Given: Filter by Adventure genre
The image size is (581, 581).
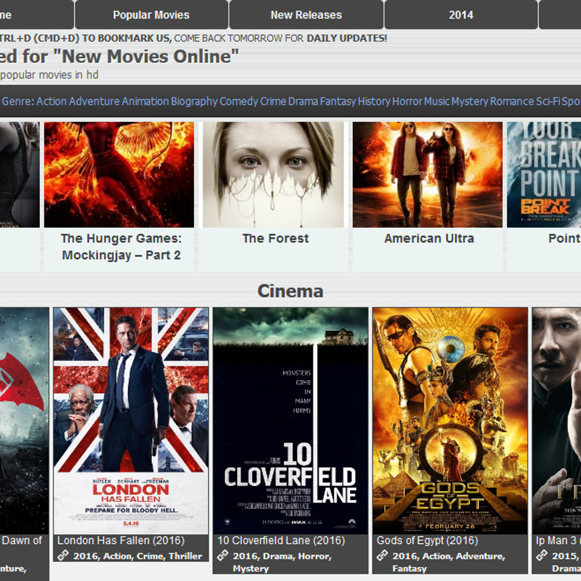Looking at the screenshot, I should coord(94,101).
